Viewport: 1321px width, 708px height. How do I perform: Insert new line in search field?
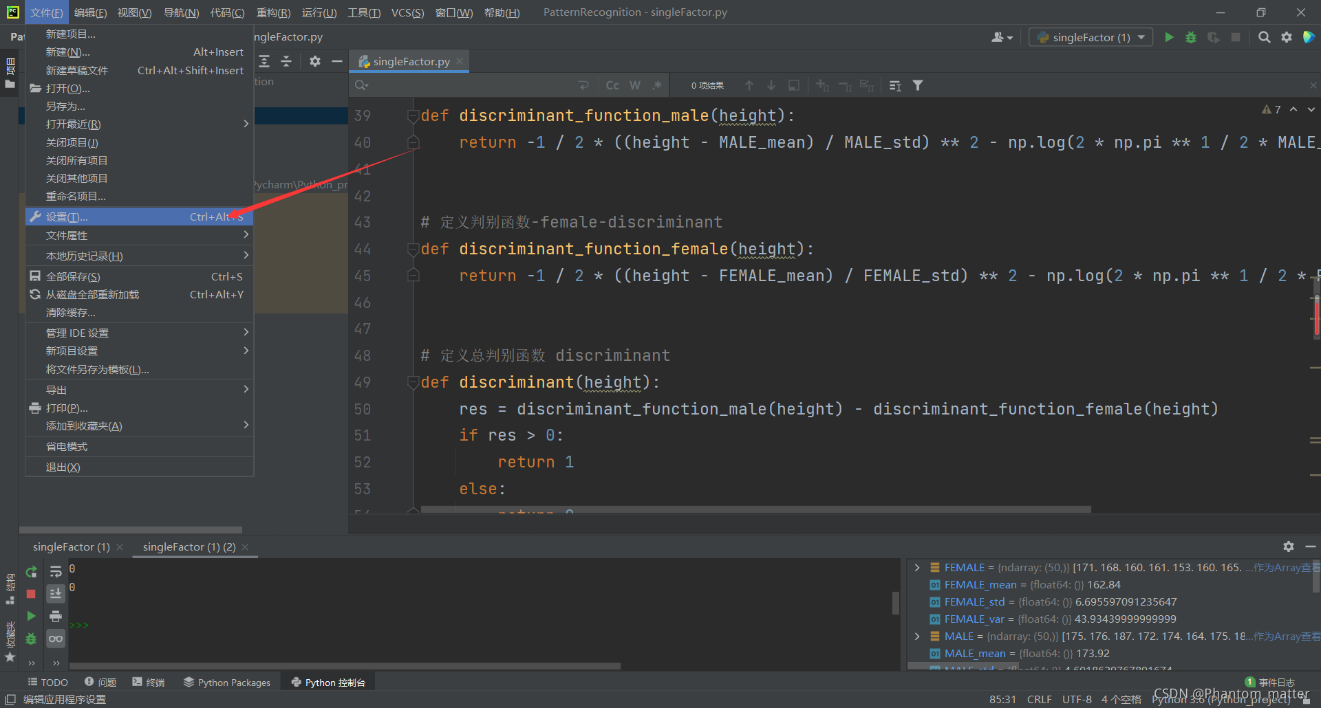pyautogui.click(x=583, y=85)
